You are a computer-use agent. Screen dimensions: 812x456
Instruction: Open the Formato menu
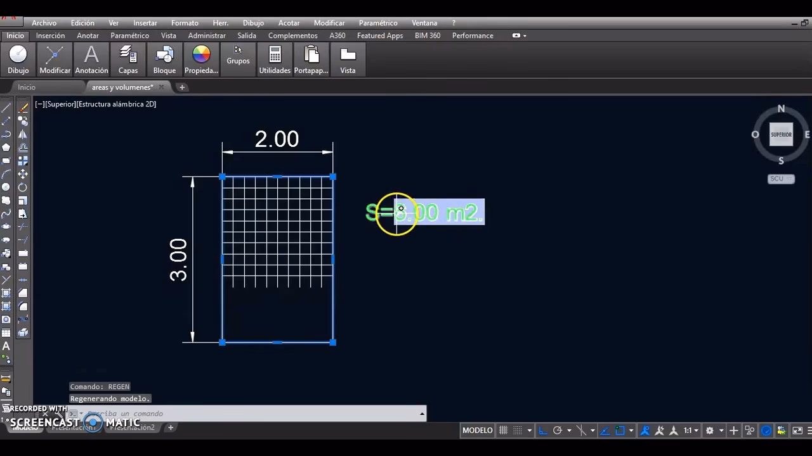click(x=185, y=23)
